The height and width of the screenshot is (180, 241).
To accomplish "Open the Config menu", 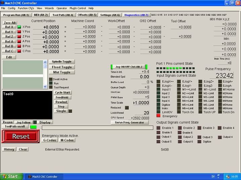I will point(11,8).
